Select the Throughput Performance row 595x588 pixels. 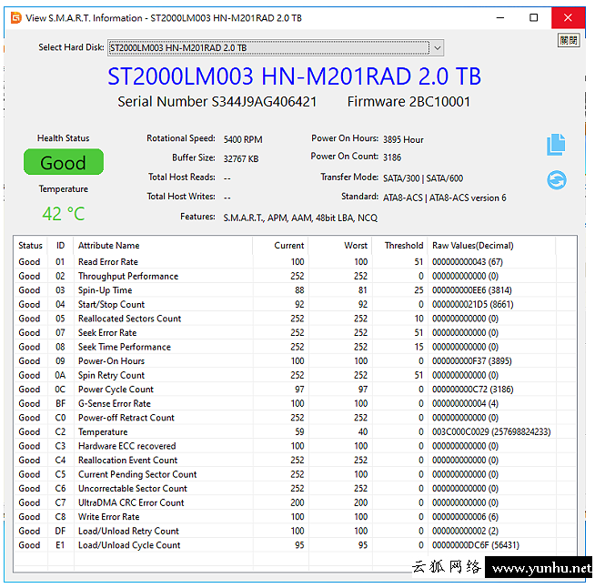pos(295,276)
